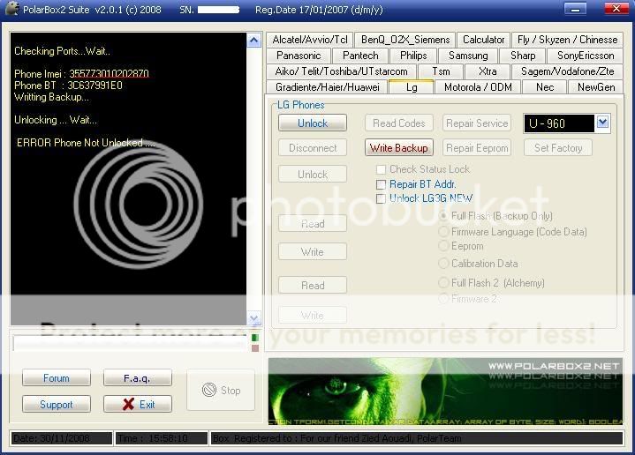Screen dimensions: 635x455
Task: Click the Disconnect button
Action: [313, 148]
